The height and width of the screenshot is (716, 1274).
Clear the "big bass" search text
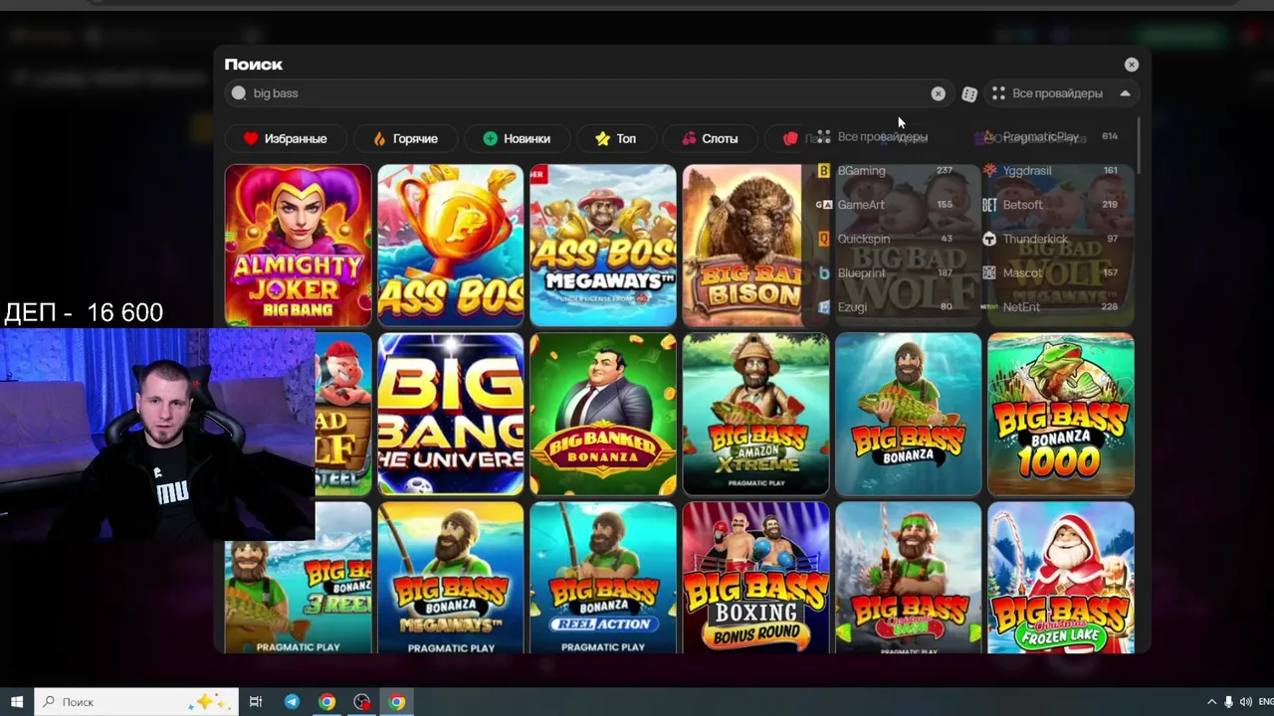pyautogui.click(x=938, y=93)
